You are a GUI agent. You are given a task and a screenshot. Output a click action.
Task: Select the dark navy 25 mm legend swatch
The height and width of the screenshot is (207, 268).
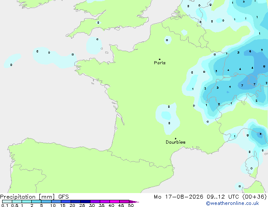click(x=85, y=202)
